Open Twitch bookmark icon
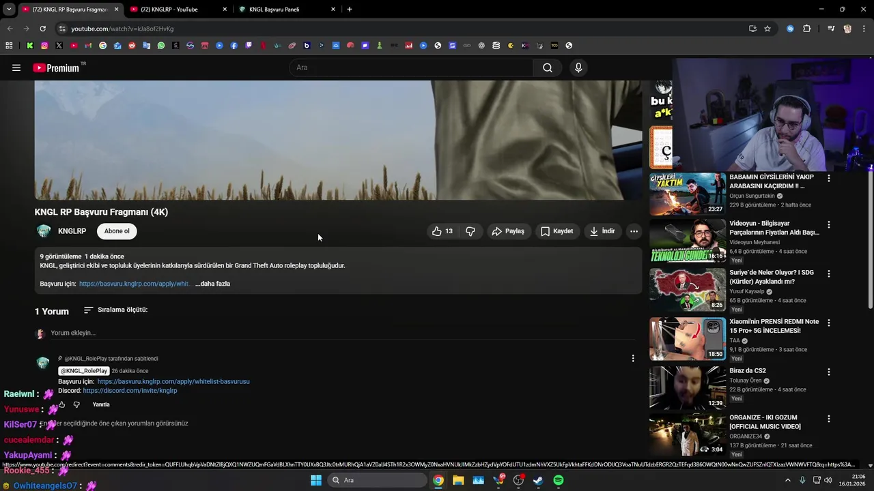The width and height of the screenshot is (874, 491). point(249,46)
